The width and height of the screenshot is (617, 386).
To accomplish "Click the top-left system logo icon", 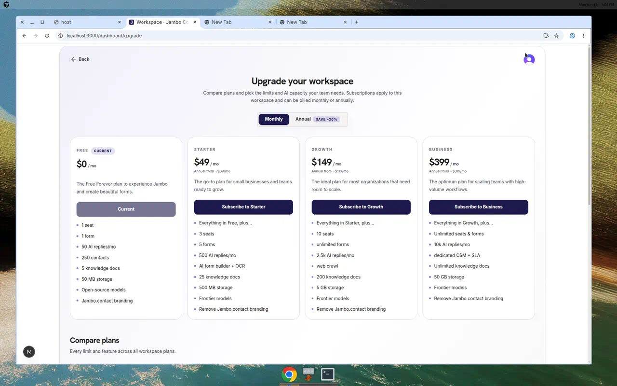I will click(6, 4).
